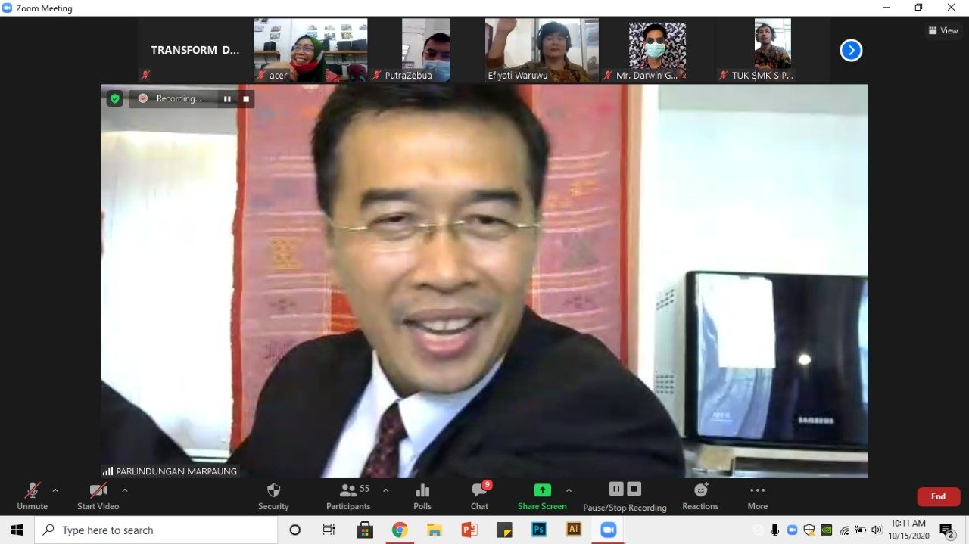Show next participants with the blue arrow

pos(851,51)
